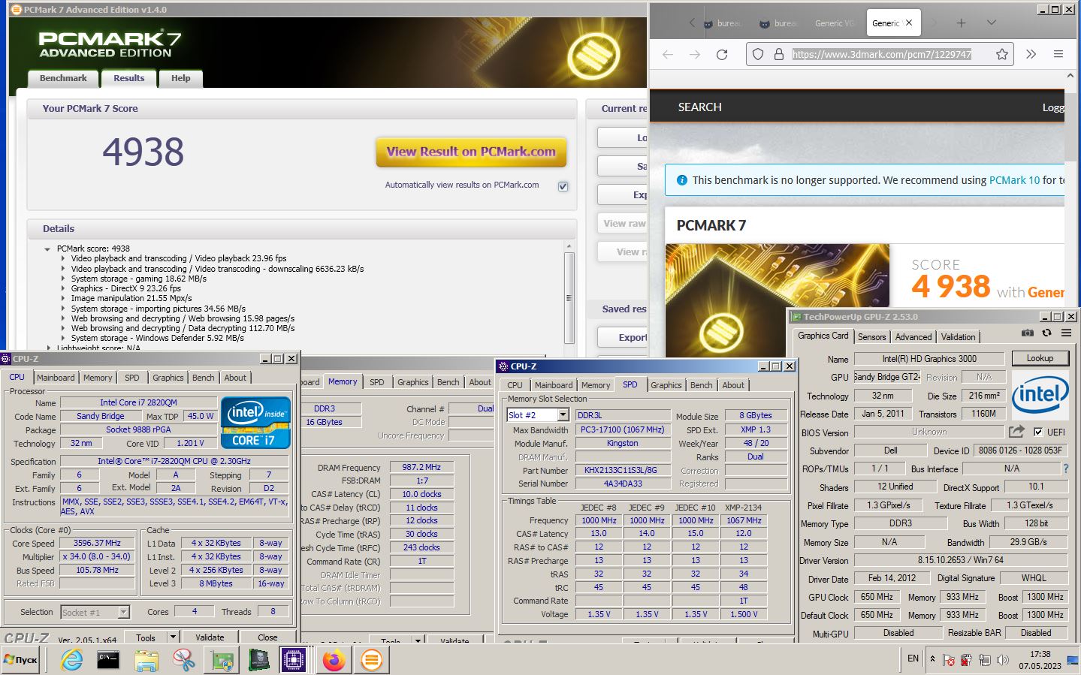Open the GPU-Z Validation tab
Viewport: 1081px width, 675px height.
(958, 337)
